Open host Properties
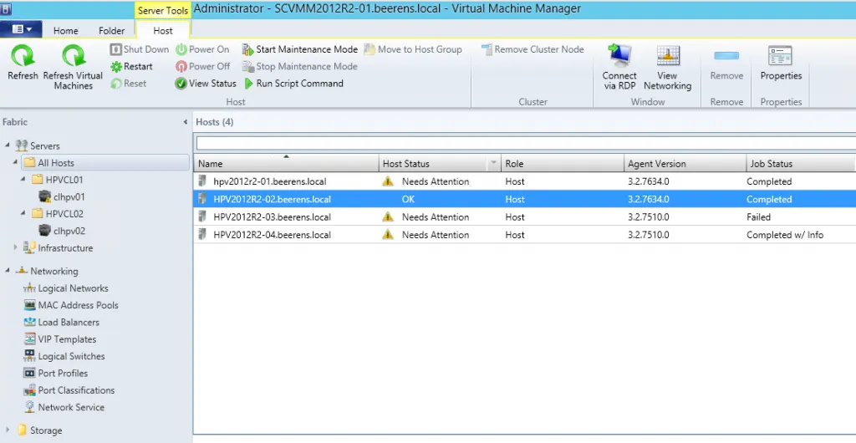Image resolution: width=856 pixels, height=443 pixels. coord(781,64)
